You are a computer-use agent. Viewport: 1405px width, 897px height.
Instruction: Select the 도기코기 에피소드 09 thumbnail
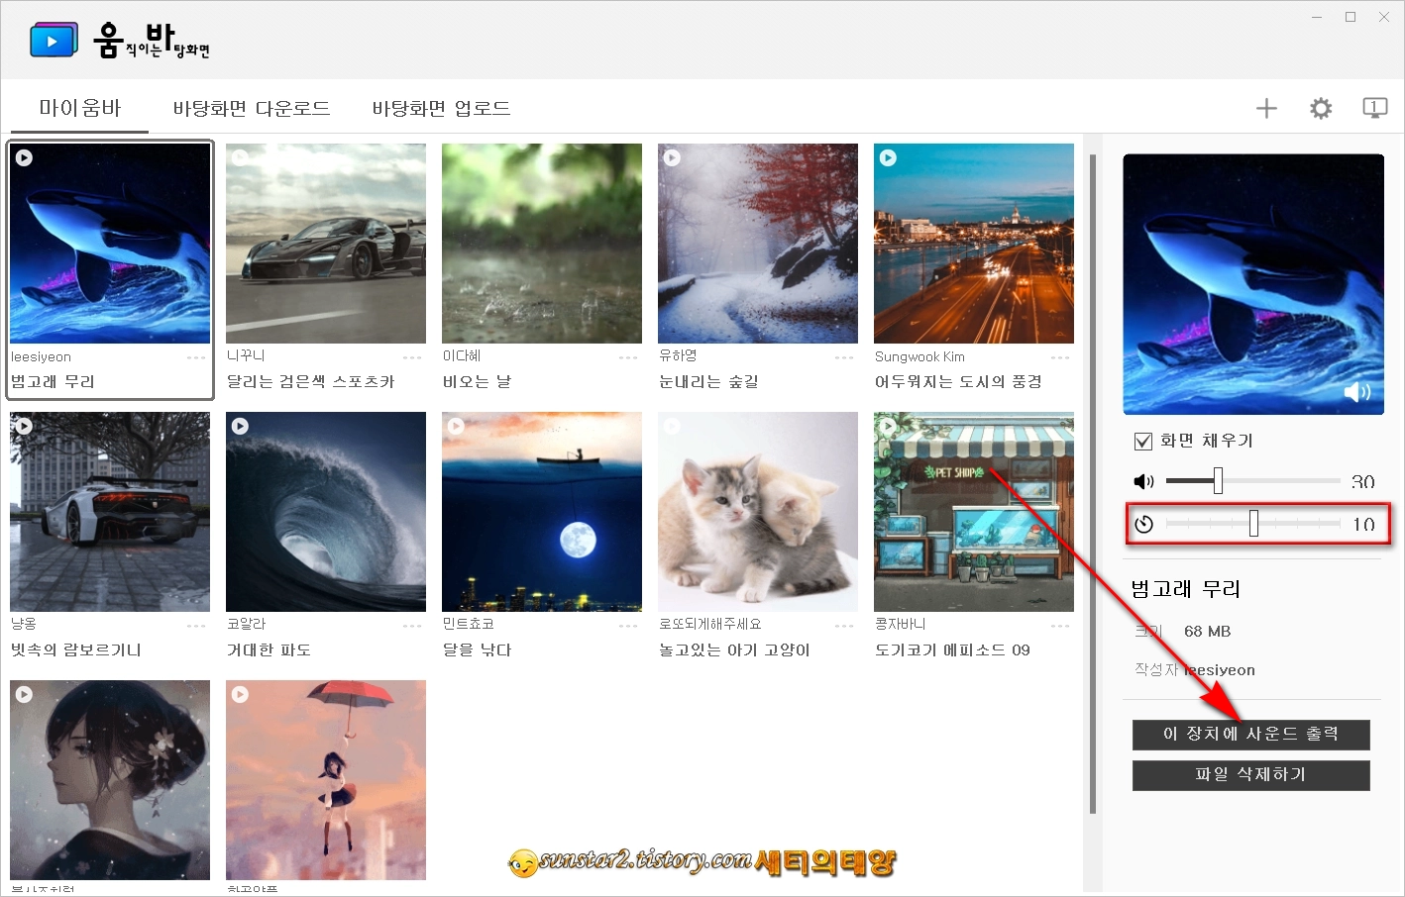[x=974, y=512]
